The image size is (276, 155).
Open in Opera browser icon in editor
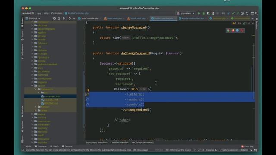(x=242, y=31)
